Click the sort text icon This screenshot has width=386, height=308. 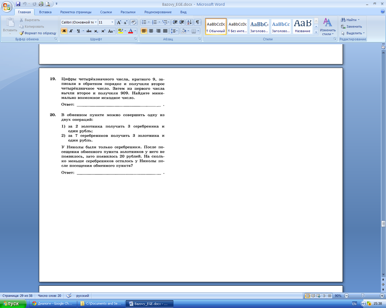[189, 22]
